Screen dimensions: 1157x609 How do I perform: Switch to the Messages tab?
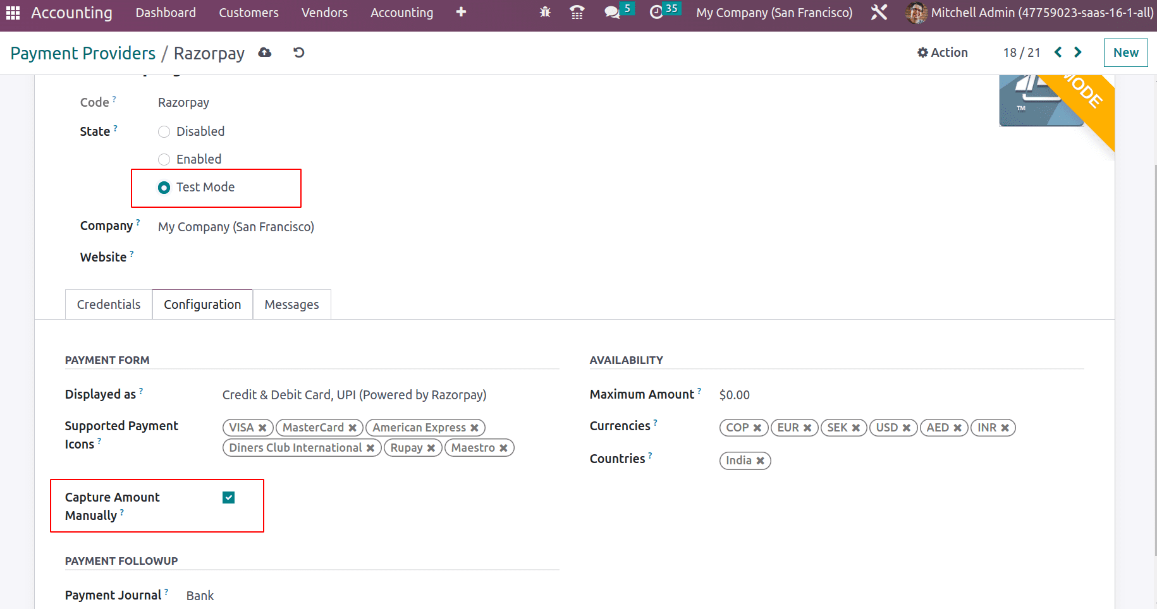coord(291,304)
